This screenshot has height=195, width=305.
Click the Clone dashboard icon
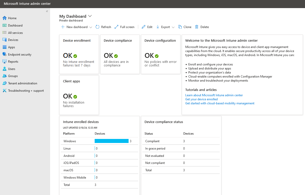click(x=185, y=27)
